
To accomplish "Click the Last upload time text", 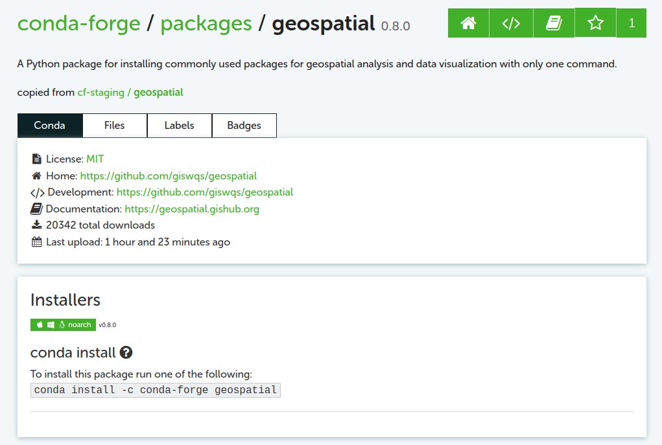I will 138,242.
